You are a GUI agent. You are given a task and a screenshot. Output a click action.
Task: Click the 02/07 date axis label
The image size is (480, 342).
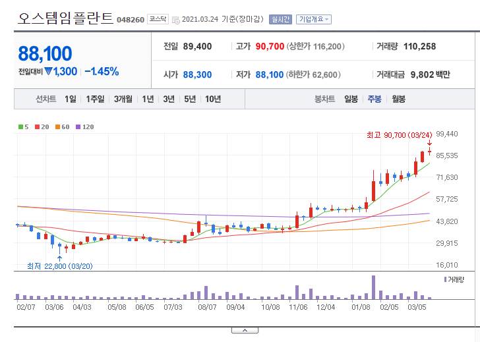[26, 307]
